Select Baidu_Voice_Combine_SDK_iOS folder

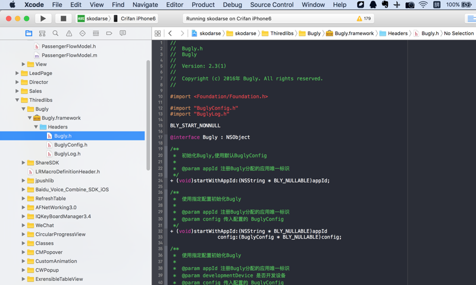[x=72, y=189]
